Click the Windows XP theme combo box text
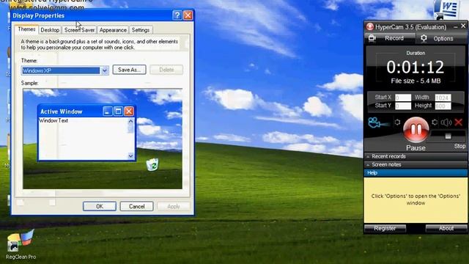The width and height of the screenshot is (469, 264). pos(61,70)
